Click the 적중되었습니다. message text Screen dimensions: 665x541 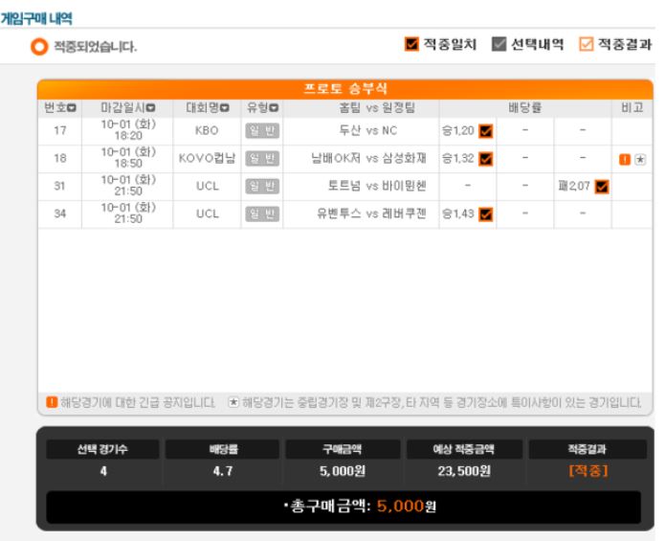pos(95,46)
